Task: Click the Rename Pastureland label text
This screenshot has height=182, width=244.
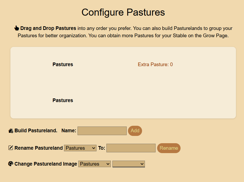Action: [38, 148]
